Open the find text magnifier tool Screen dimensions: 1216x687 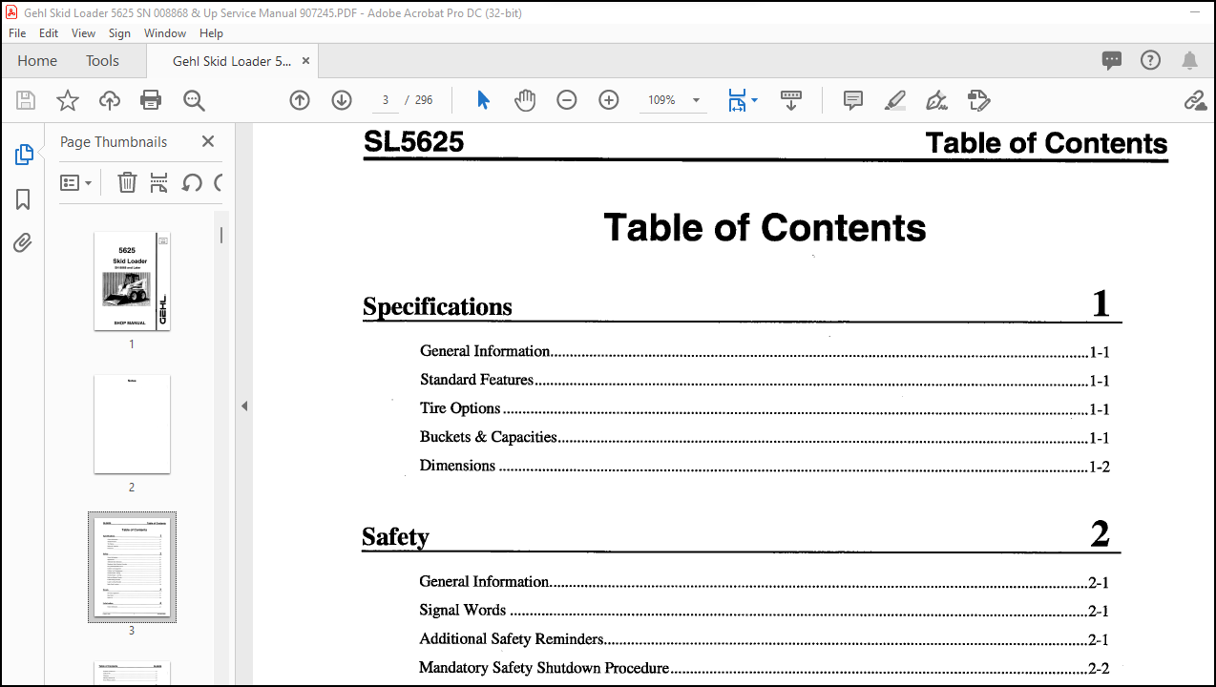pos(194,100)
